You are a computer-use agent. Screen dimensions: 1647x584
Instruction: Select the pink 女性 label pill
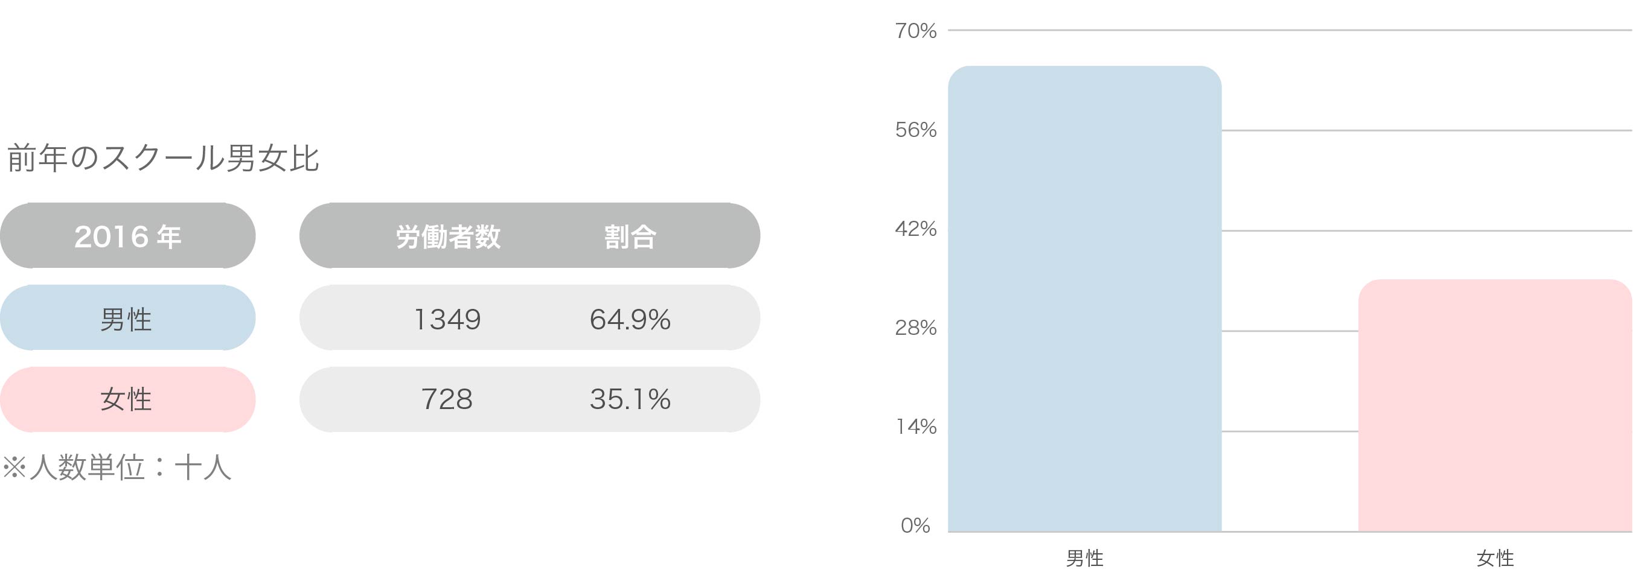point(128,399)
